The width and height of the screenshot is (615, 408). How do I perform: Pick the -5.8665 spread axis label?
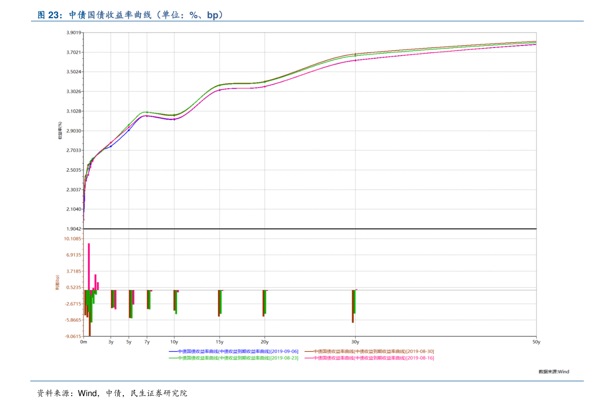[x=73, y=320]
